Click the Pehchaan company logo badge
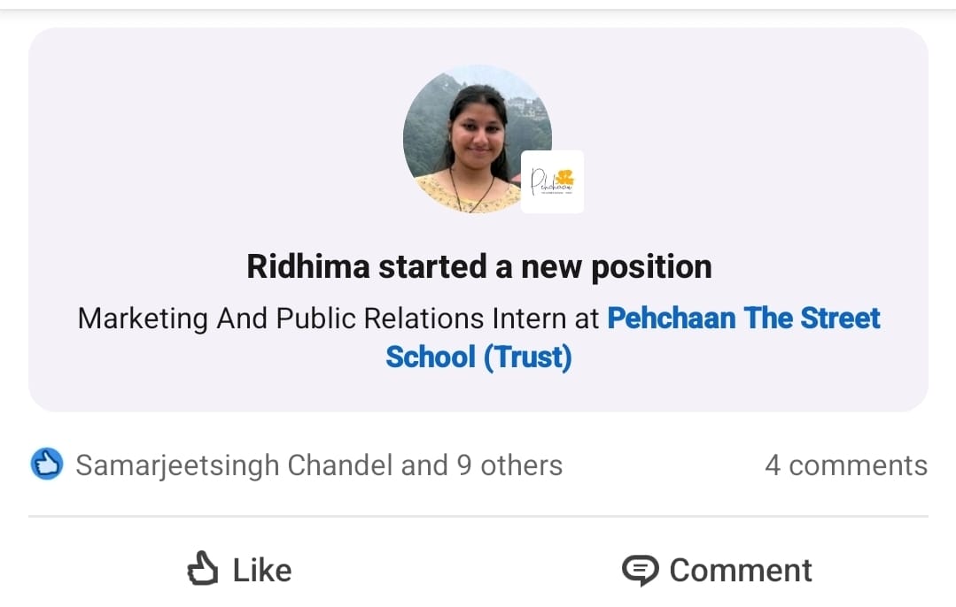956x607 pixels. [552, 182]
